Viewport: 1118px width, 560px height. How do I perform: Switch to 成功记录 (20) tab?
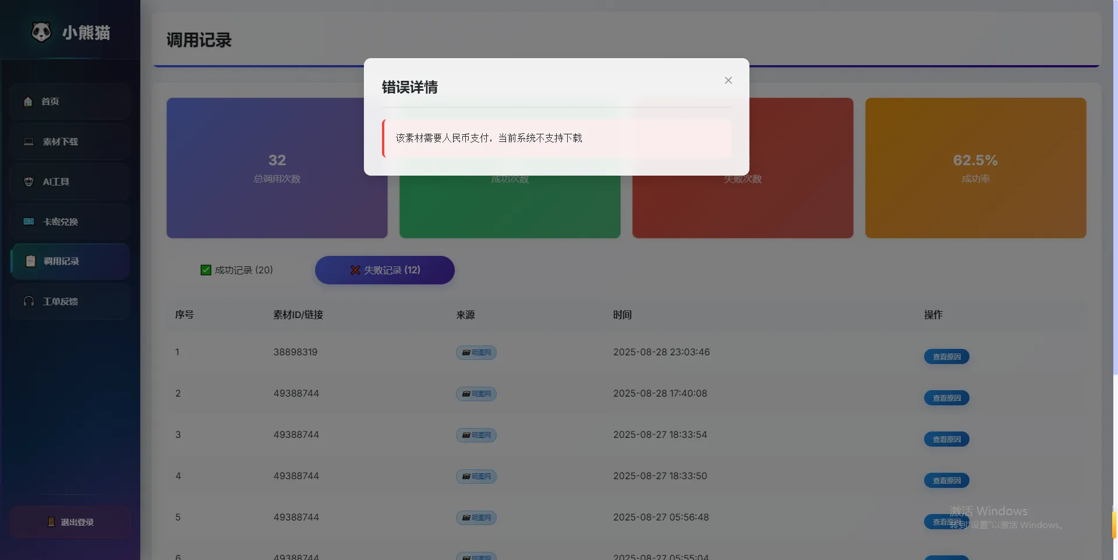tap(237, 270)
